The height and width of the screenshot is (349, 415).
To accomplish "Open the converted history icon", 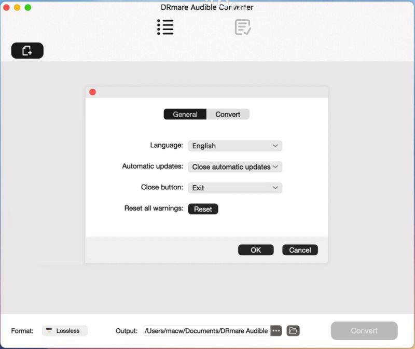I will 243,27.
